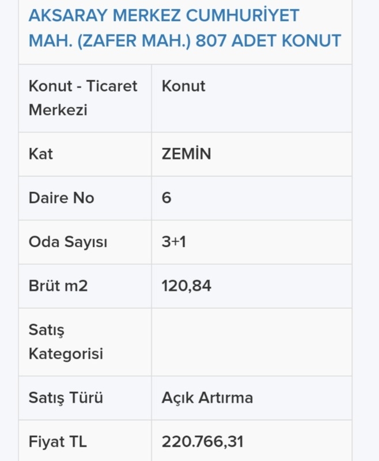Click the Konut - Ticaret Merkezi label
Viewport: 379px width, 461px height.
(83, 98)
